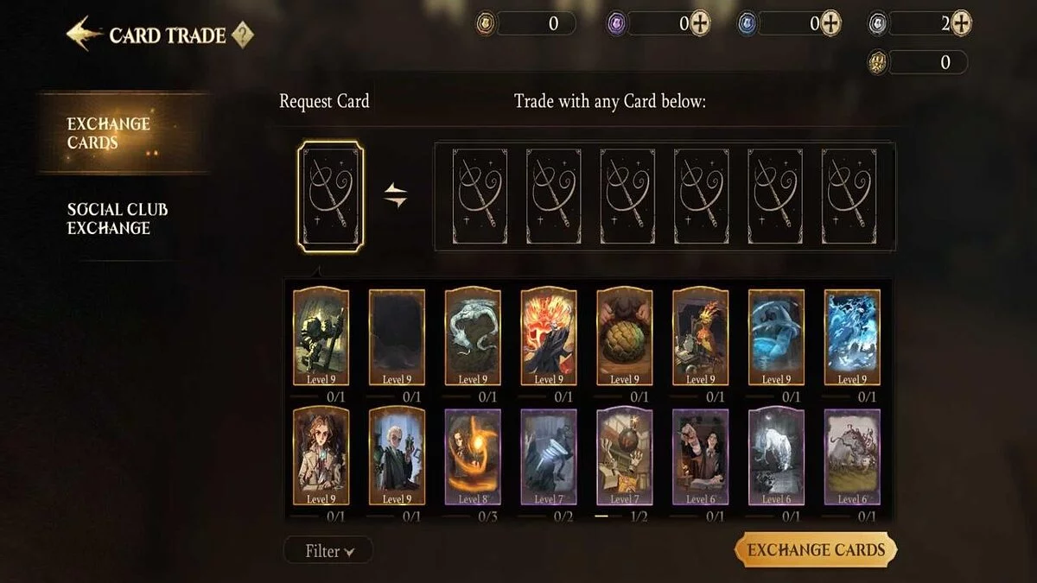Open the Card Trade help question mark
The width and height of the screenshot is (1037, 583).
243,35
